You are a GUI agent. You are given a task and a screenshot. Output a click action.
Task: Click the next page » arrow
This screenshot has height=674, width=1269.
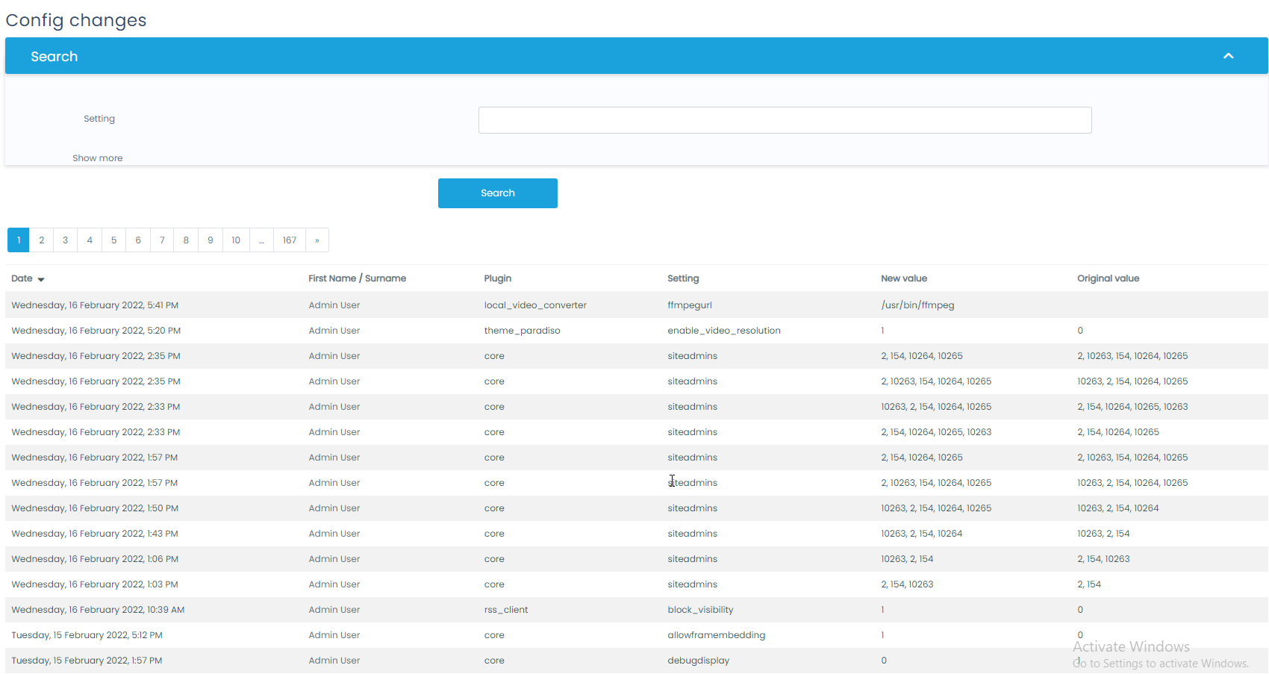pyautogui.click(x=317, y=240)
